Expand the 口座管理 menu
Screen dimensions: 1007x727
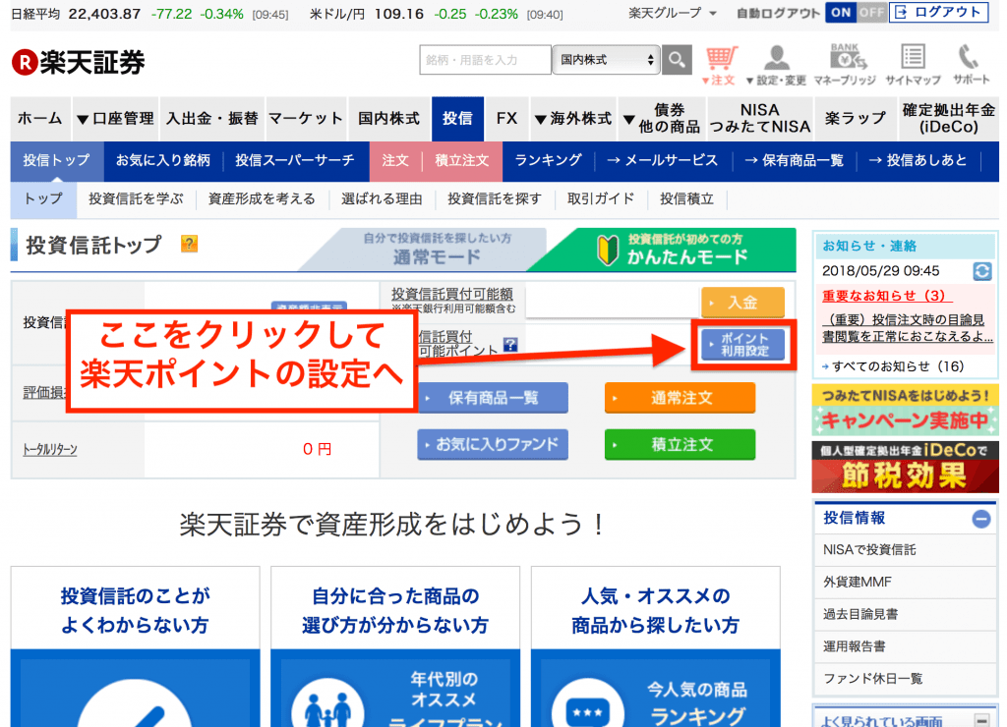point(116,119)
